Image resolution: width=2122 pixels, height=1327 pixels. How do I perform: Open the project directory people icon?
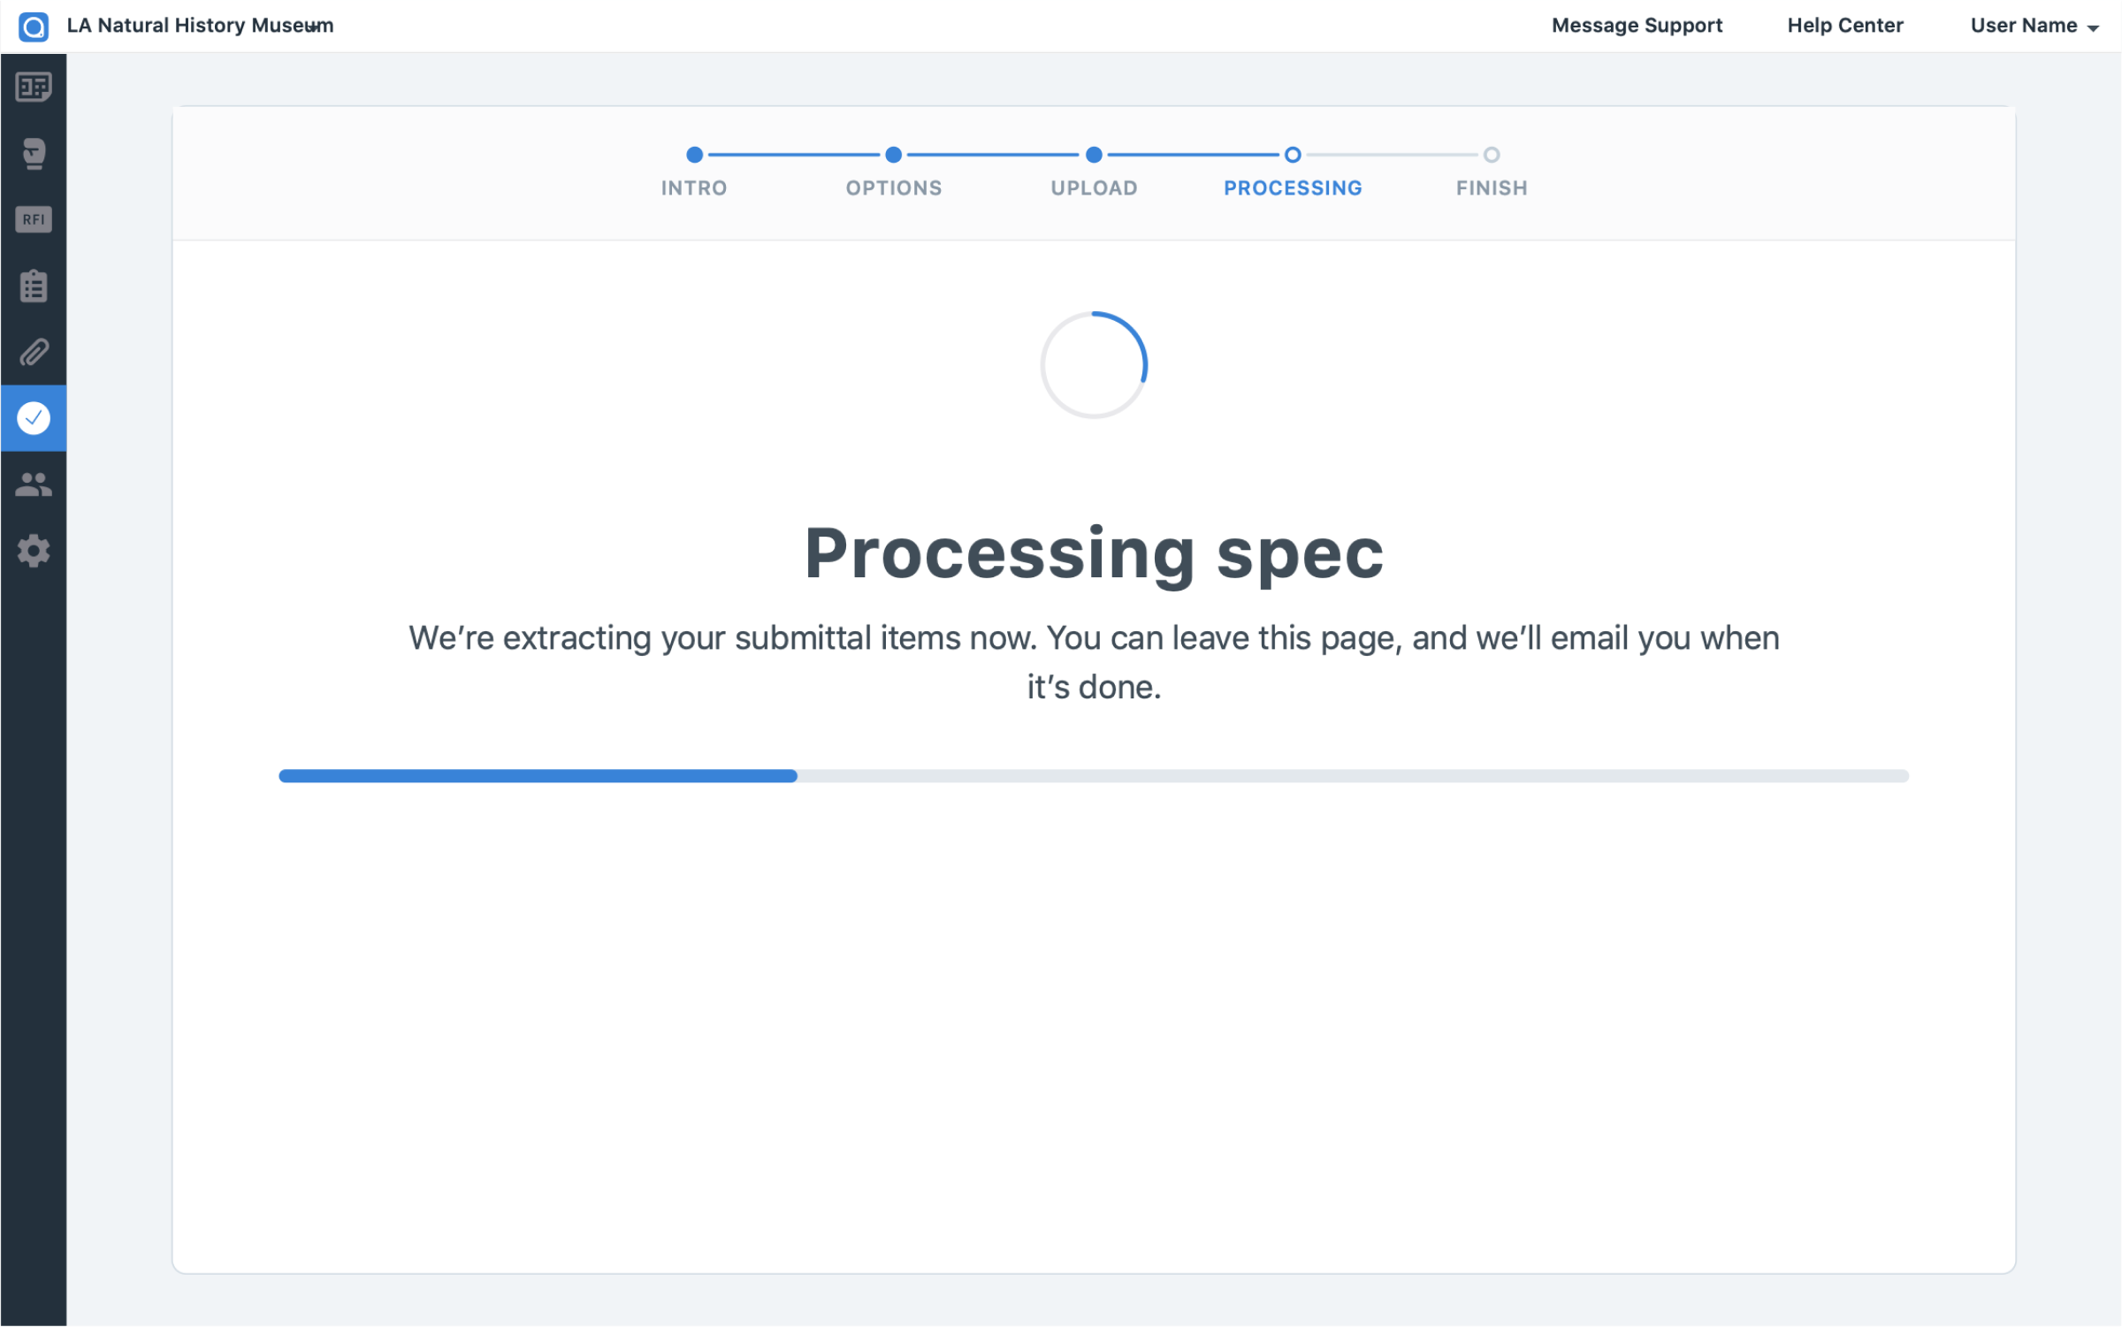click(x=34, y=484)
